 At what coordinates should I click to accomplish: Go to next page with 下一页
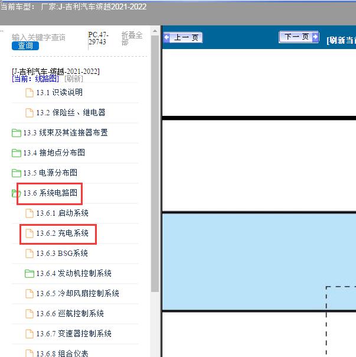[299, 37]
